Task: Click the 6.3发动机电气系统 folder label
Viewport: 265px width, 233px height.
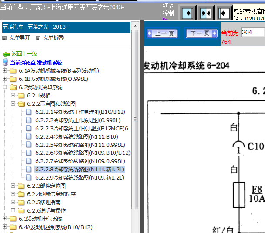Action: tap(40, 219)
